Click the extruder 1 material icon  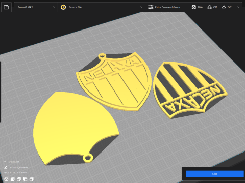pos(63,7)
